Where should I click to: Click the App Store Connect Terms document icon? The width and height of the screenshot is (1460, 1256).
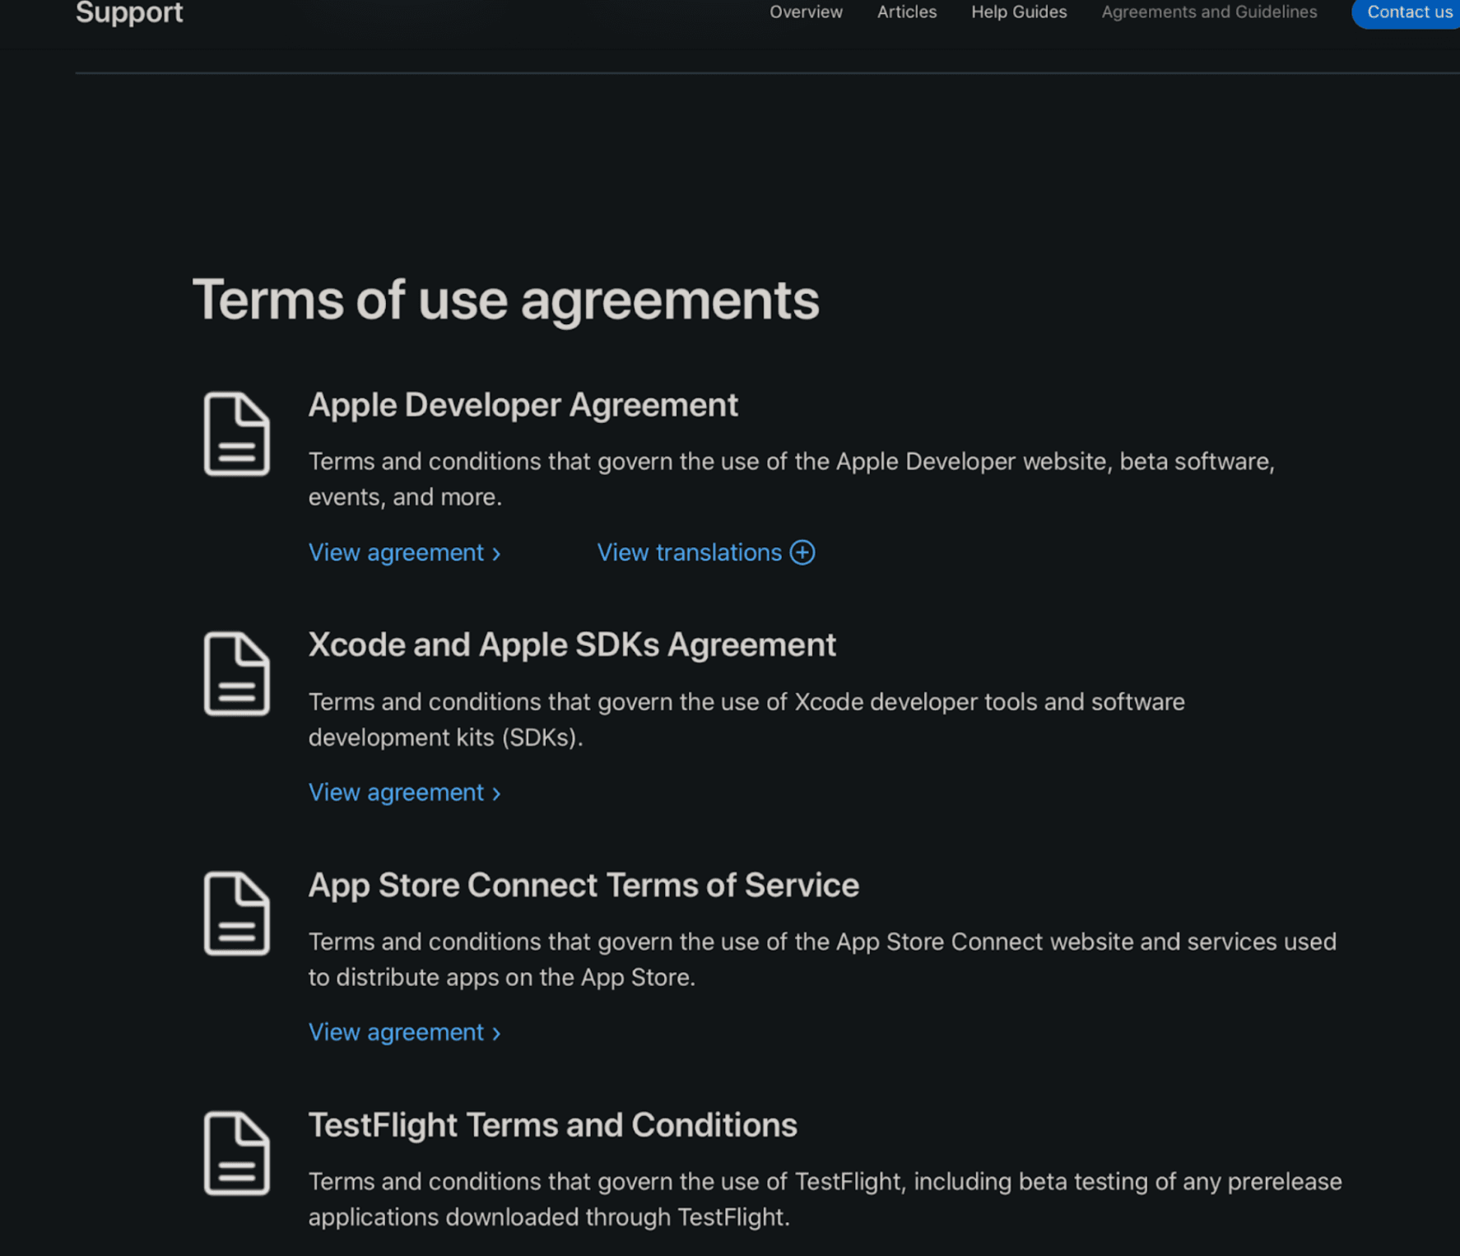237,914
